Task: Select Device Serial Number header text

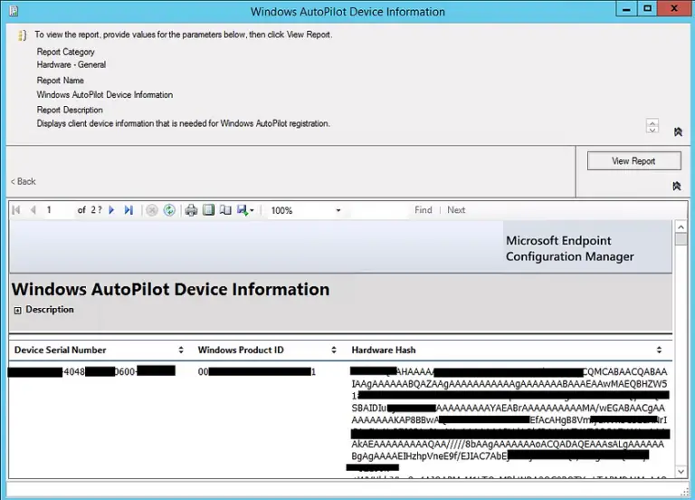Action: (x=61, y=350)
